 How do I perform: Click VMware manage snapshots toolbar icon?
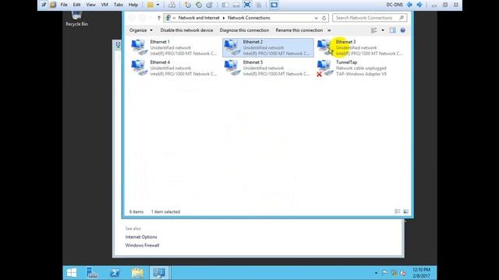[x=210, y=5]
